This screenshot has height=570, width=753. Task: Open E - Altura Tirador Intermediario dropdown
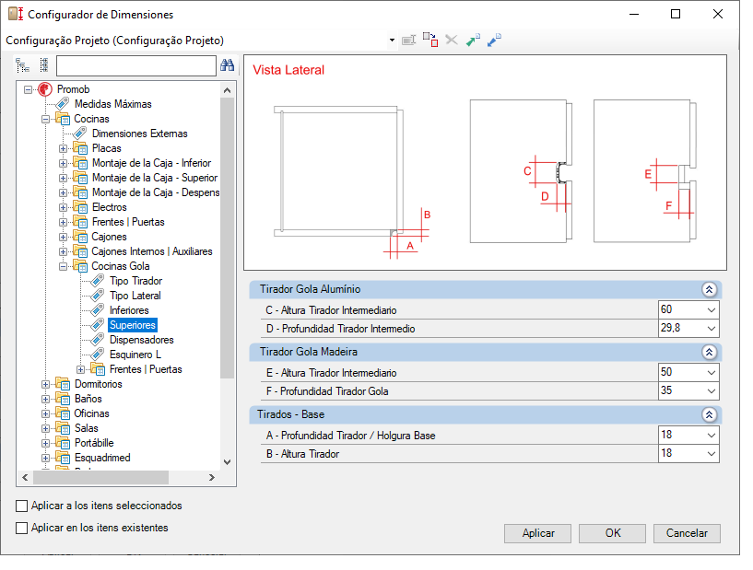(712, 373)
